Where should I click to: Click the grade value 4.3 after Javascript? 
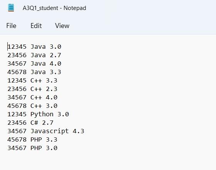point(79,131)
